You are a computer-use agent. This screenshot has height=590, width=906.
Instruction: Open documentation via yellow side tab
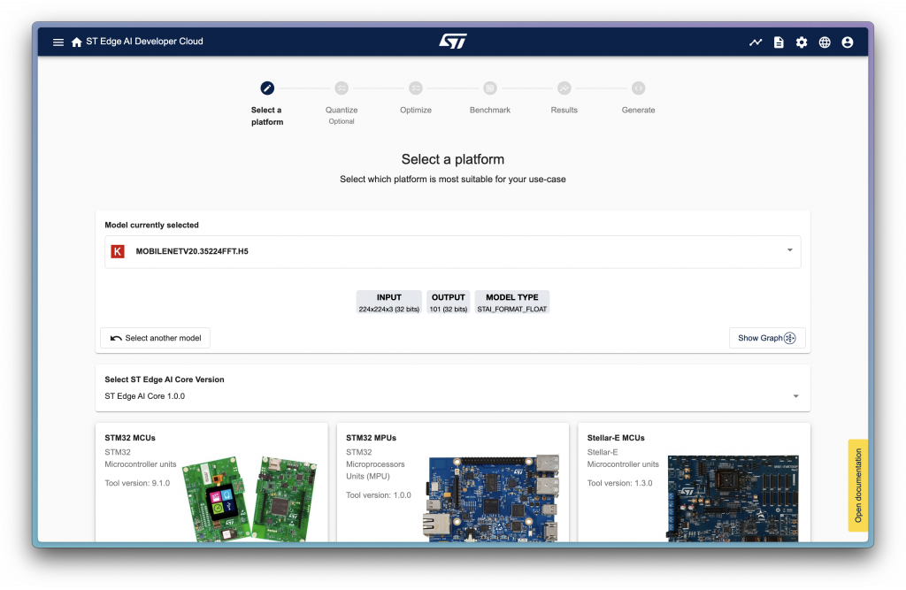pyautogui.click(x=857, y=486)
